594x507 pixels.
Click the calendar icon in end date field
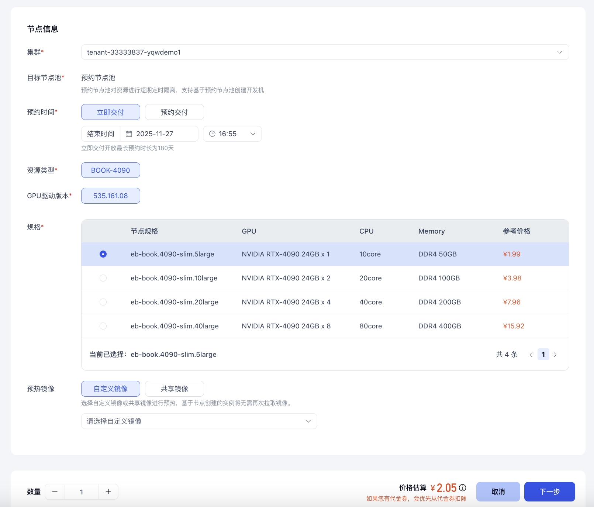129,134
